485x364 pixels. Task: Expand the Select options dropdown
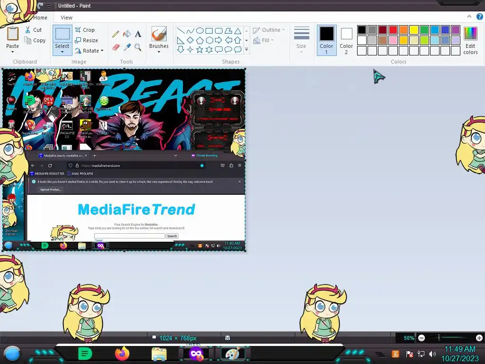pos(62,52)
